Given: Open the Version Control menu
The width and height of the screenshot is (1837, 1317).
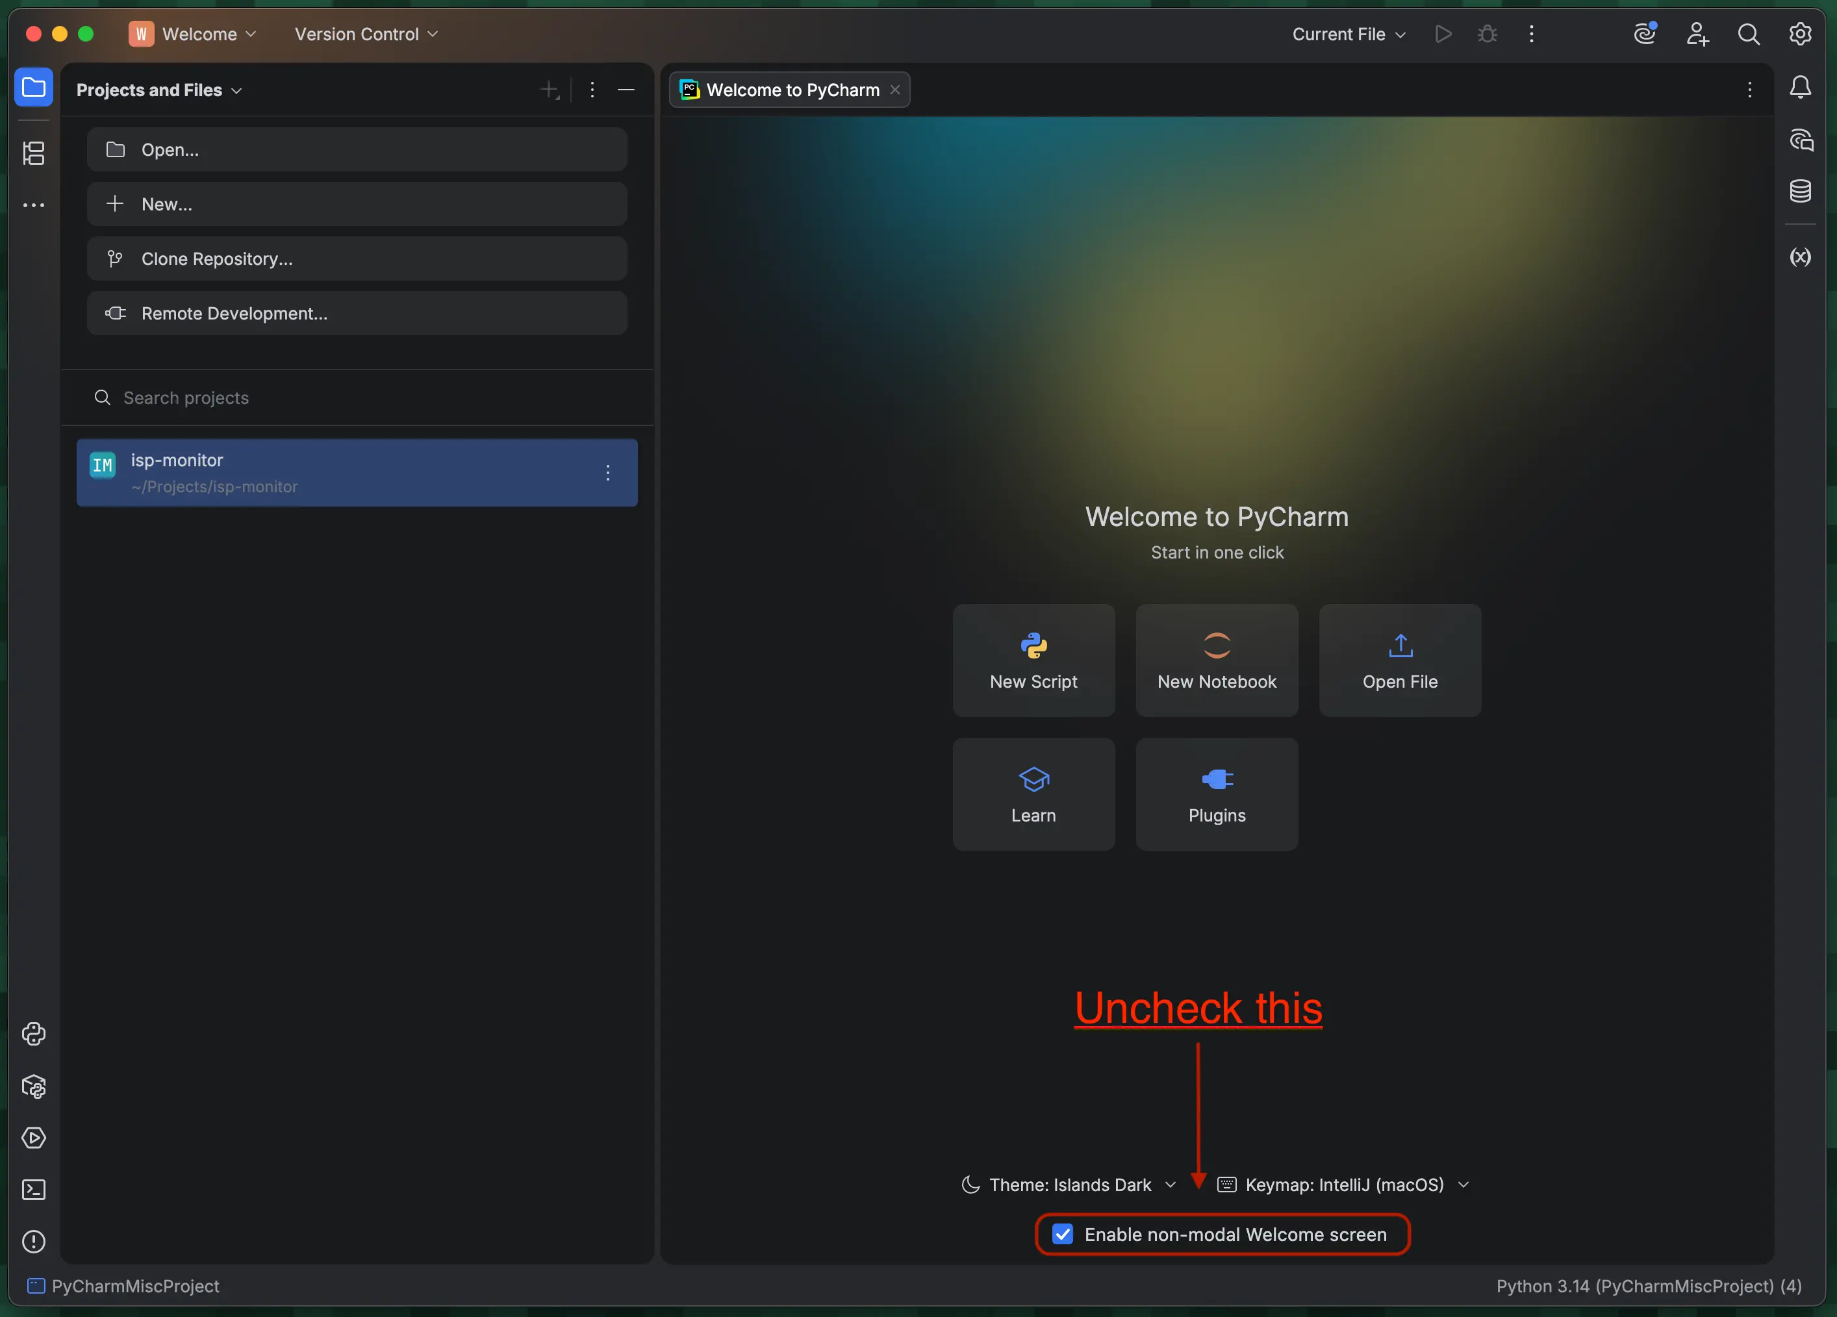Looking at the screenshot, I should pyautogui.click(x=364, y=34).
